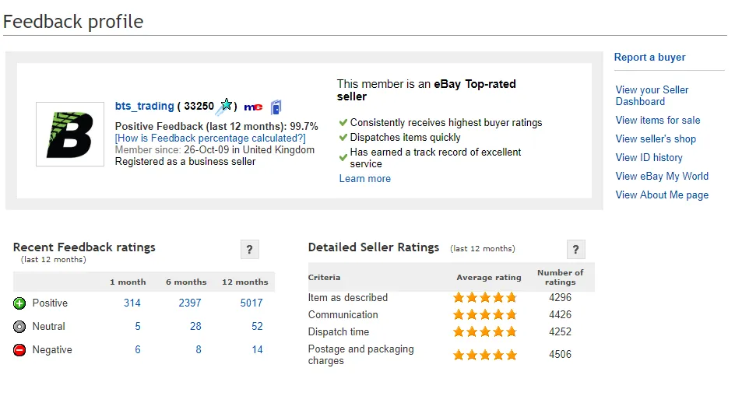
Task: Open View ID history link
Action: 649,158
